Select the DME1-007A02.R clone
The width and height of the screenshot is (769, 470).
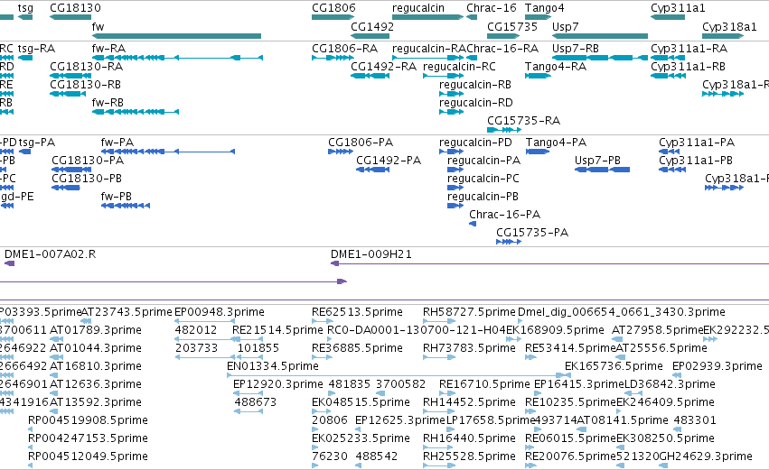click(9, 264)
